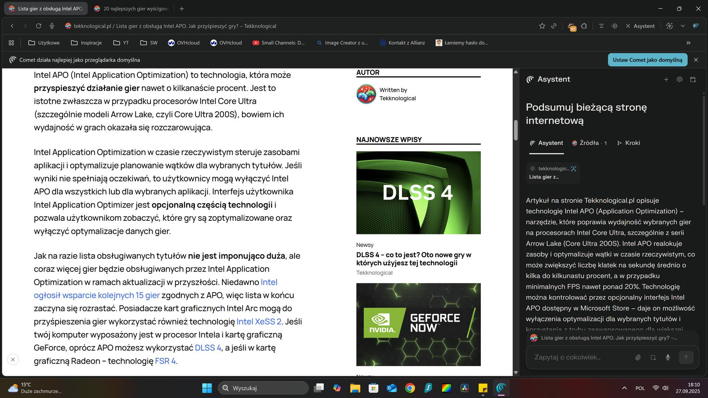Image resolution: width=708 pixels, height=398 pixels.
Task: Switch to the Źródła tab
Action: click(589, 143)
